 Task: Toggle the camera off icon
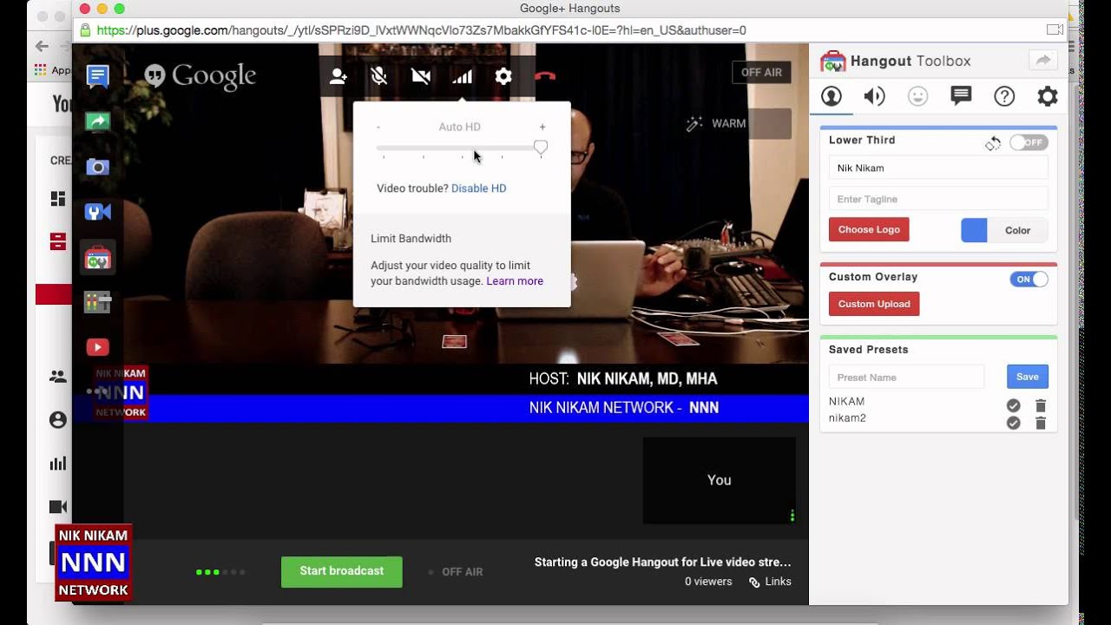tap(421, 76)
